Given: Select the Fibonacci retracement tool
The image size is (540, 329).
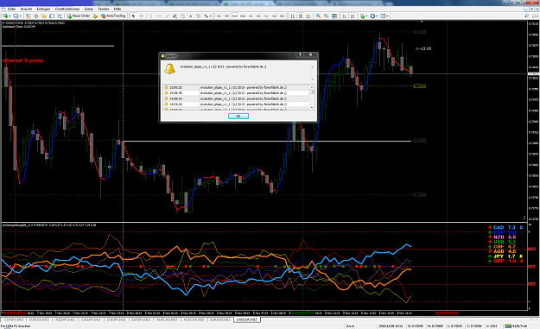Looking at the screenshot, I should 182,16.
